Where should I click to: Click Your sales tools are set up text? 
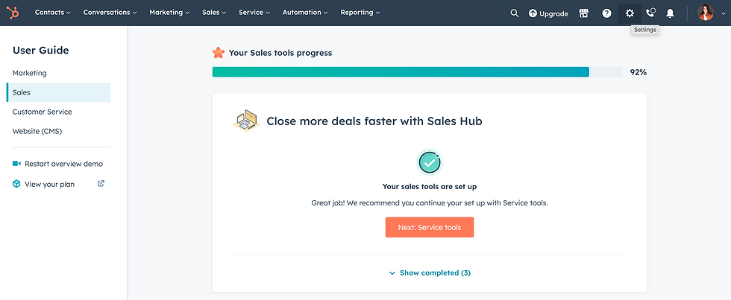pos(430,187)
